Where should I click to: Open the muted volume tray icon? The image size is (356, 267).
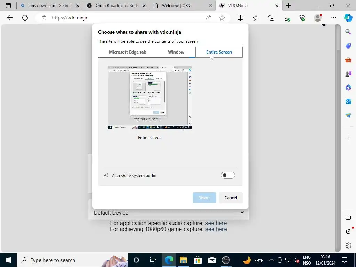point(296,260)
